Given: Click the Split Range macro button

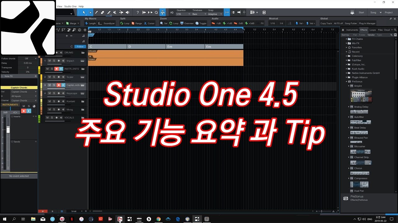Looking at the screenshot, I should 137,23.
